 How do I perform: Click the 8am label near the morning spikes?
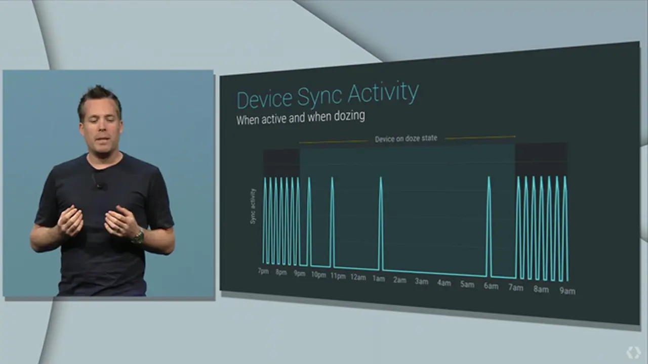[541, 289]
